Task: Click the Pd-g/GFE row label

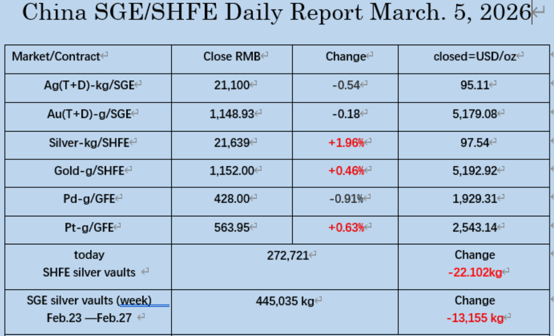Action: point(89,199)
